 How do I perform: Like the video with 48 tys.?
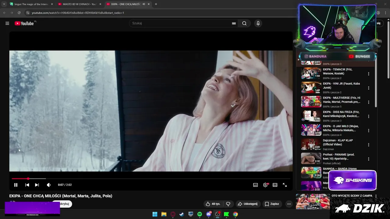tap(213, 204)
